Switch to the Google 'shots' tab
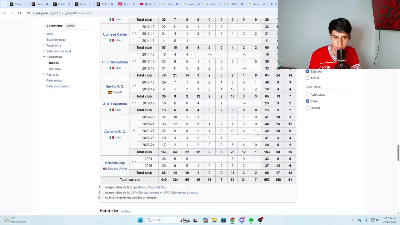Viewport: 400px width, 225px height. [256, 4]
